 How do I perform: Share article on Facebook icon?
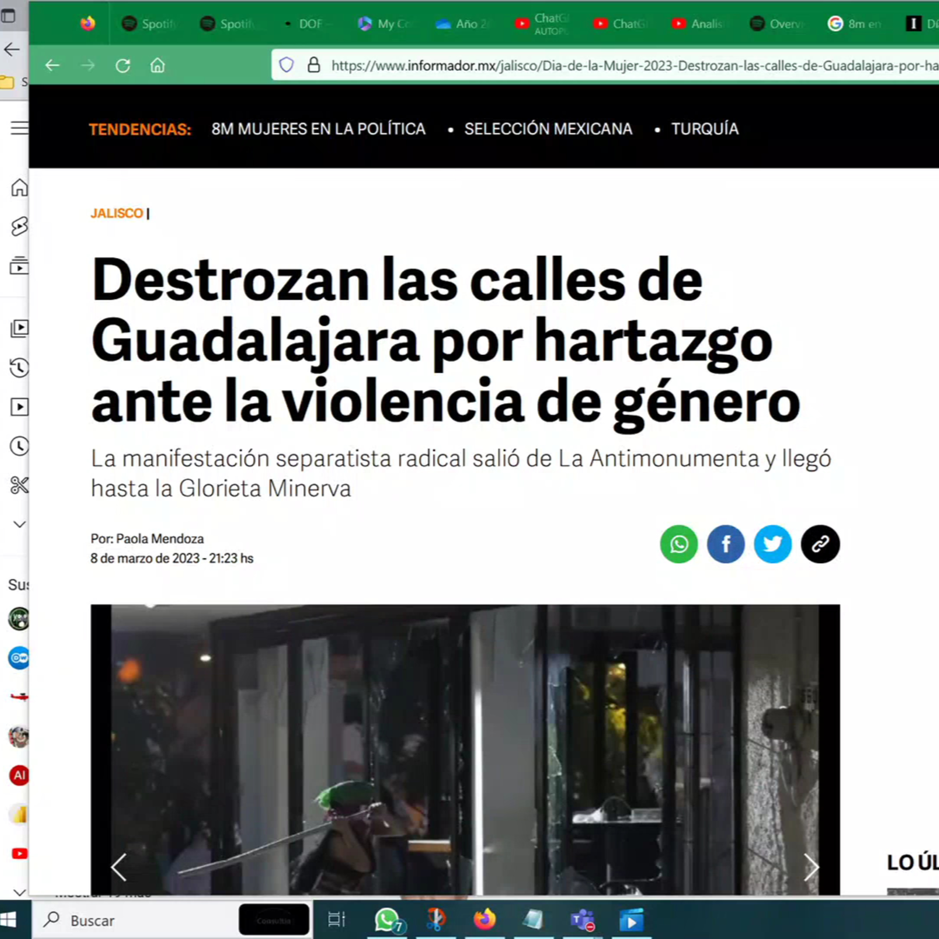[x=726, y=544]
